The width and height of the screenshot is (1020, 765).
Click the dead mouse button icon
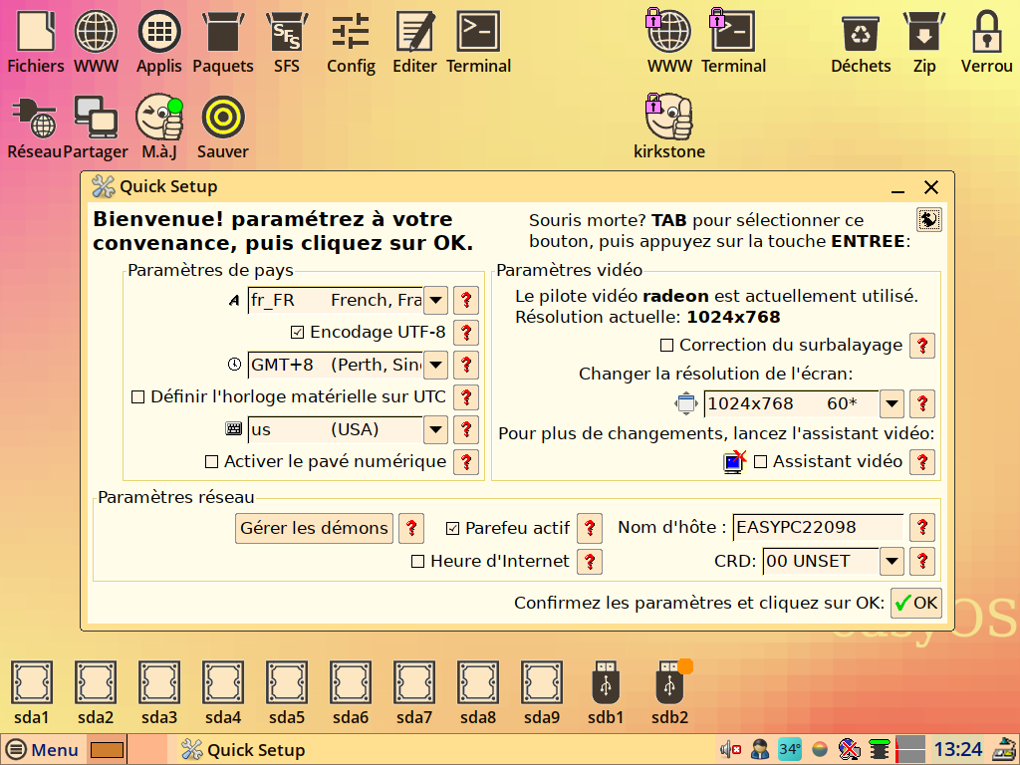click(x=928, y=219)
